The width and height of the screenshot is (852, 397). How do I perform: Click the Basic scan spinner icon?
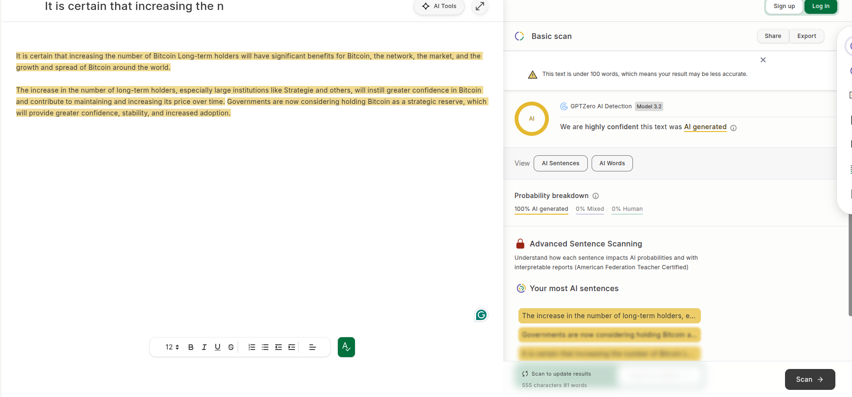[519, 36]
